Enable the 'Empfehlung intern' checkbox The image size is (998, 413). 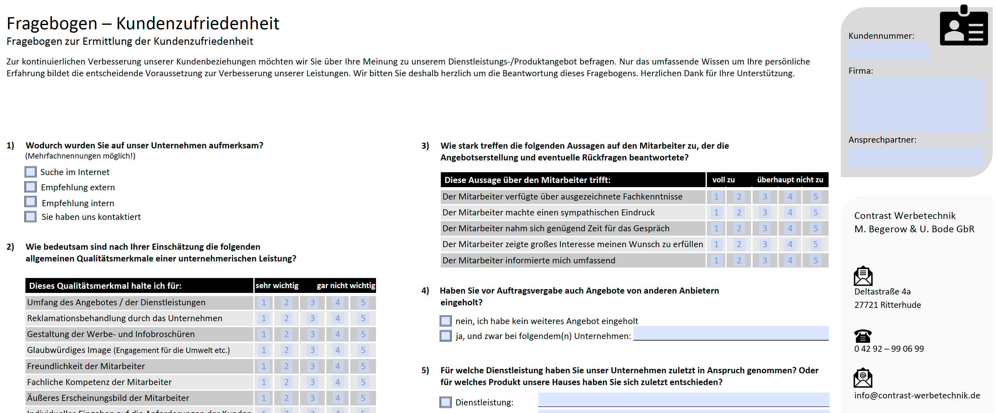[x=31, y=202]
